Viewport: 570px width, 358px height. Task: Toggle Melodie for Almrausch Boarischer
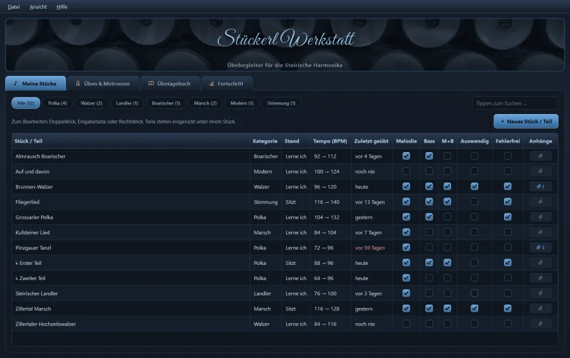click(407, 156)
